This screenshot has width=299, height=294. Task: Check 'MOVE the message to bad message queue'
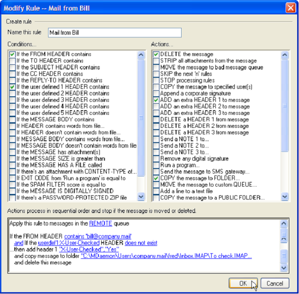pos(156,67)
